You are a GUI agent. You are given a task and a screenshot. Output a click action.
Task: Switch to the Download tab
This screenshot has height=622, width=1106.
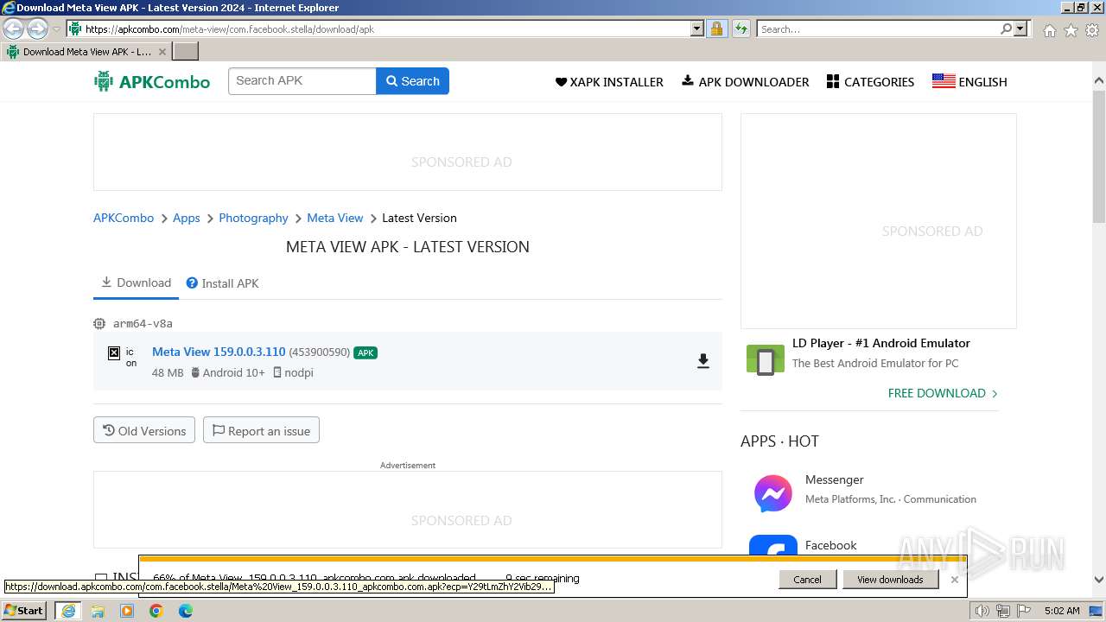tap(136, 282)
